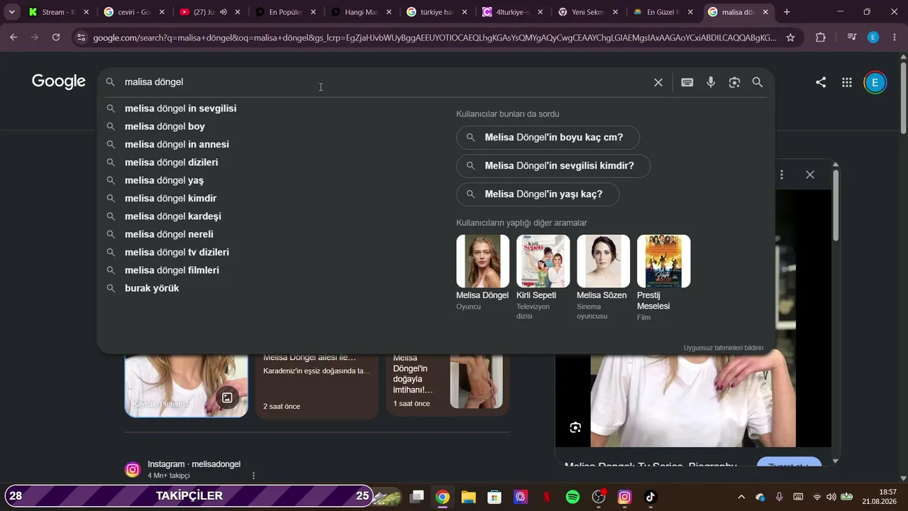Open the Instagram result's three-dot options
Screen dimensions: 908x511
pyautogui.click(x=253, y=476)
